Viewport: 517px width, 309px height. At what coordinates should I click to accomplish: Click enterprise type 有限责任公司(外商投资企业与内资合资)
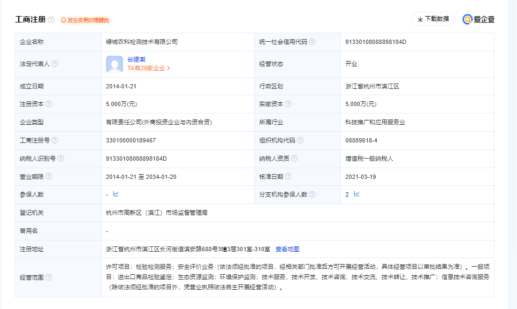tap(159, 122)
